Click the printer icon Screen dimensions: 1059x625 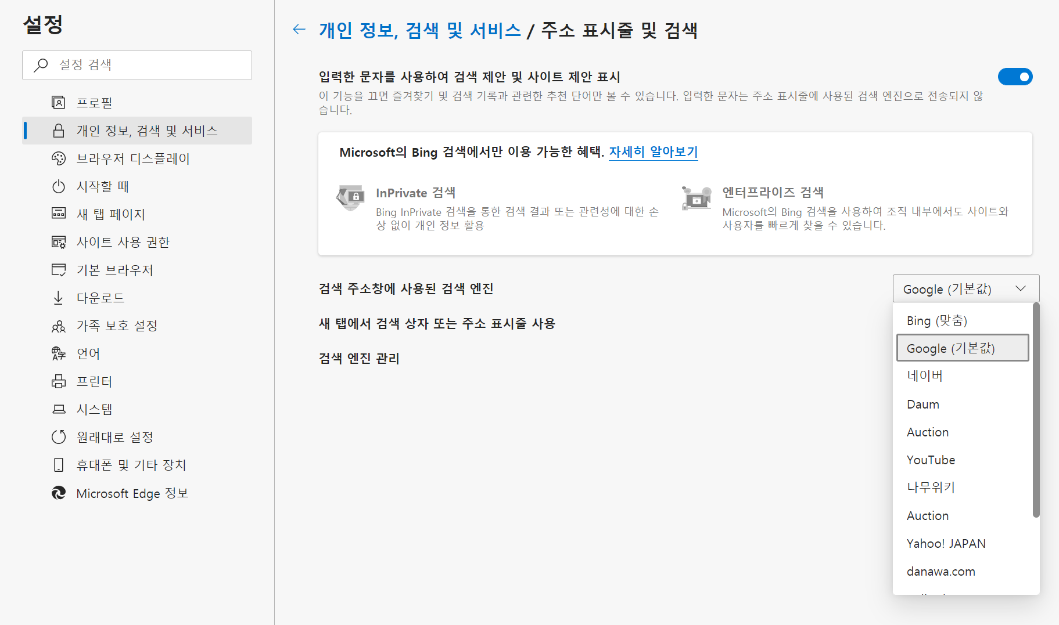pos(59,381)
